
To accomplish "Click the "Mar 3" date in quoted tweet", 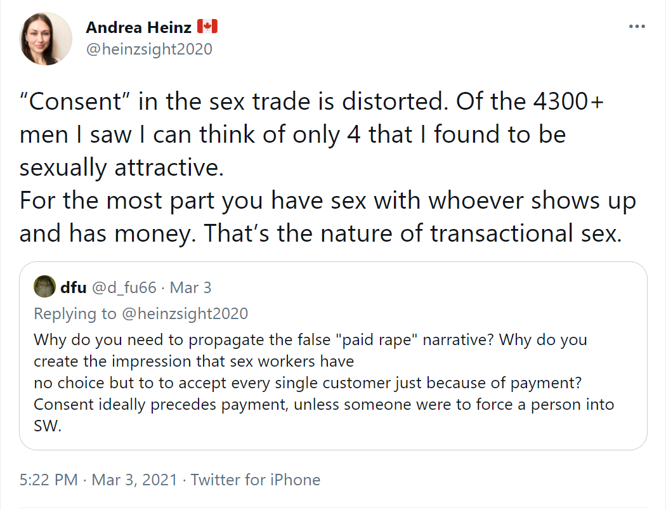I will [x=191, y=287].
